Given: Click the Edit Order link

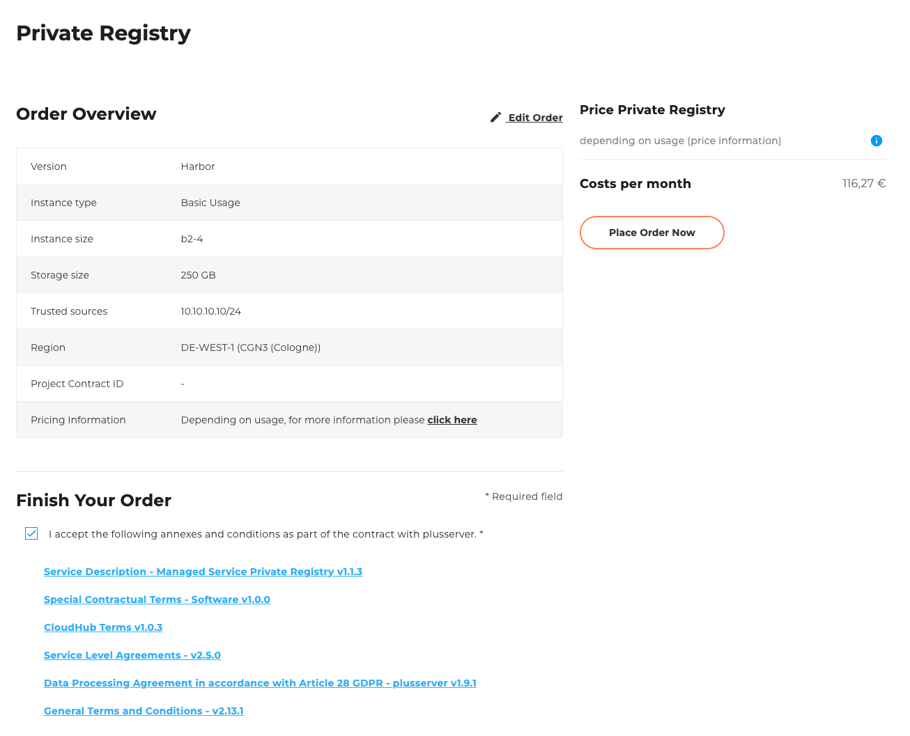Looking at the screenshot, I should click(534, 117).
